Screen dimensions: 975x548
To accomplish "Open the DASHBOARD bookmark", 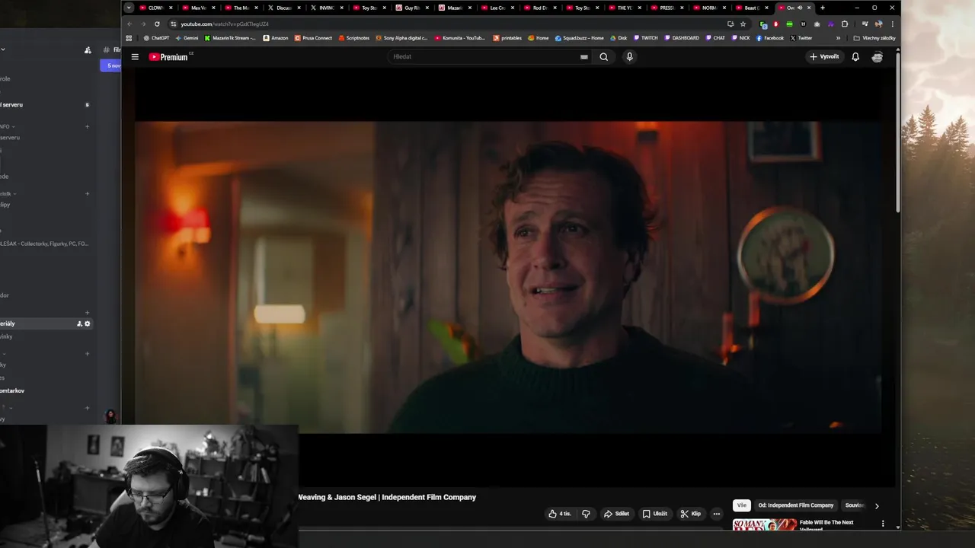I will pos(682,38).
